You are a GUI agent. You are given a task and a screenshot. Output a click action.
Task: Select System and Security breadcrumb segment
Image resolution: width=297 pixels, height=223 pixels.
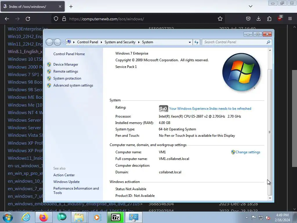click(x=120, y=42)
